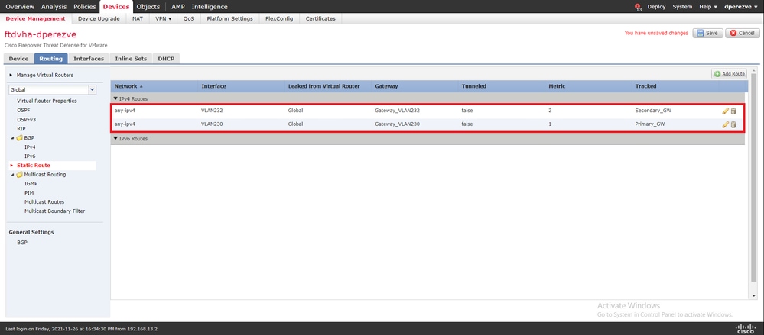Open the VPN dropdown menu

[164, 18]
